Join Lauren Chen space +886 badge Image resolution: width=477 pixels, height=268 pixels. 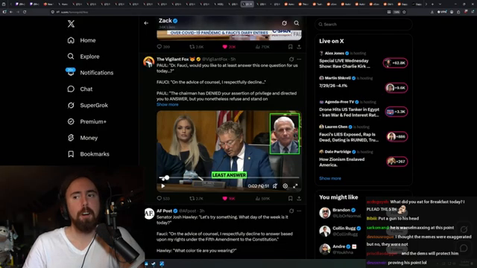397,136
